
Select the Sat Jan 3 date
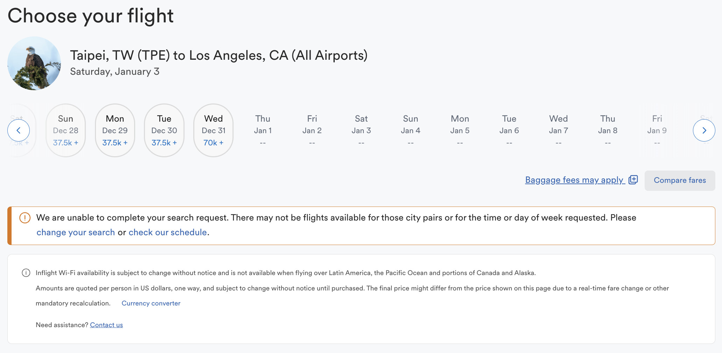coord(361,130)
